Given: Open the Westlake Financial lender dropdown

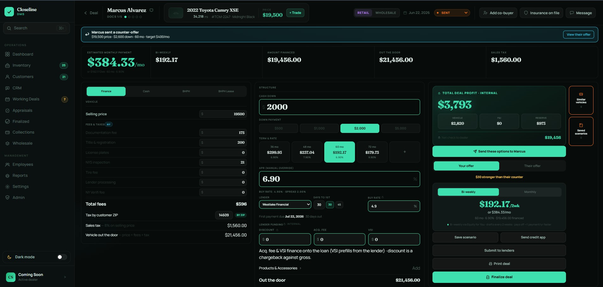Looking at the screenshot, I should coord(285,205).
